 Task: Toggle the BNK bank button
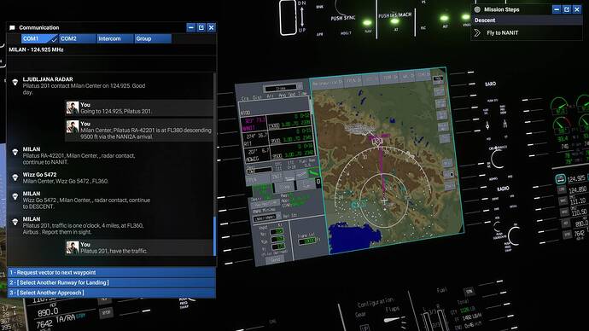[x=319, y=7]
